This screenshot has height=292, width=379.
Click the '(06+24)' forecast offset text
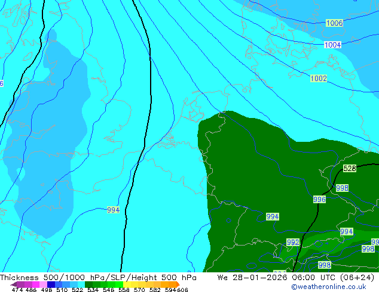point(357,278)
